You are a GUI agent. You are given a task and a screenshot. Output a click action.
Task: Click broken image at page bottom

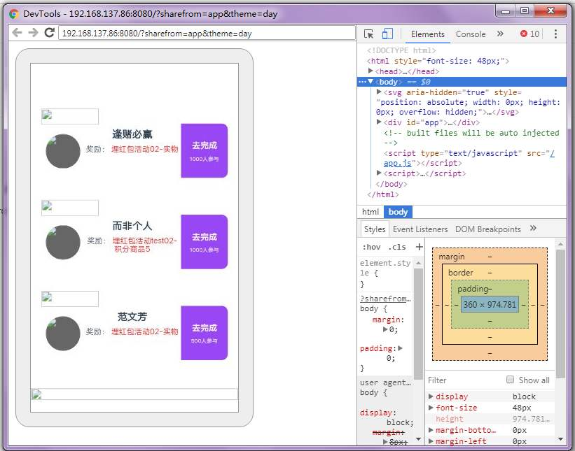134,394
